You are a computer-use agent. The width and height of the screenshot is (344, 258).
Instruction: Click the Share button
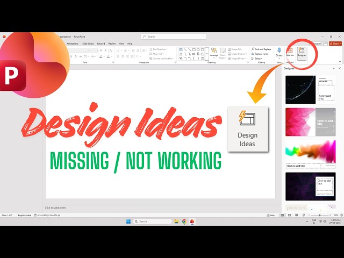pos(335,44)
